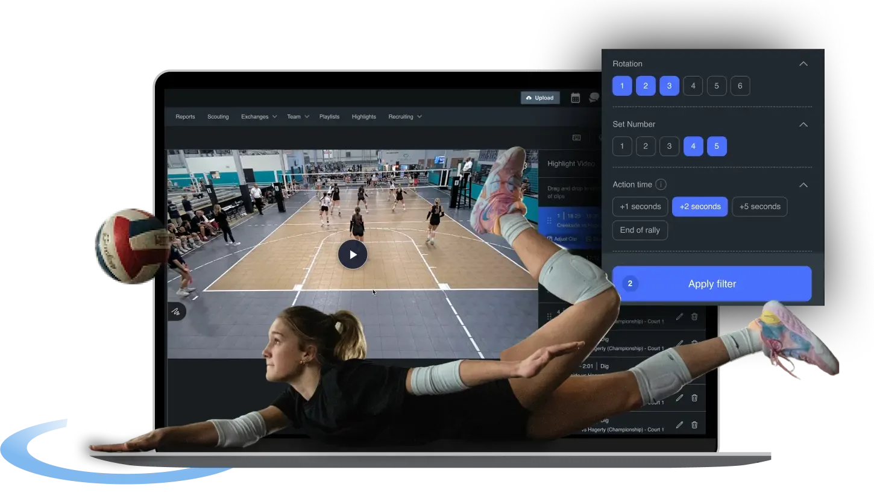Click the Upload button
The image size is (874, 493).
point(539,97)
